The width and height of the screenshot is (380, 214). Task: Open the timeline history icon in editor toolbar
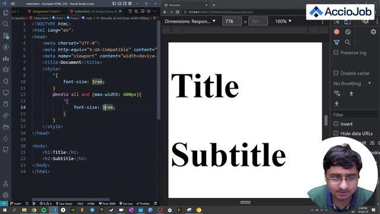click(x=130, y=11)
